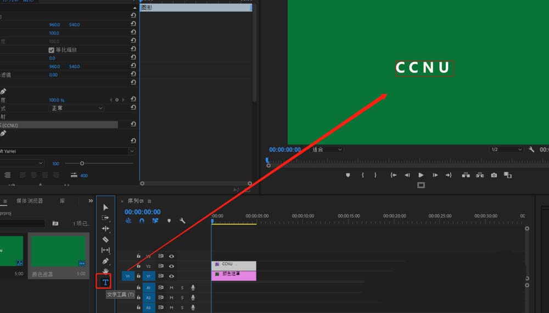Select the Slip tool
The height and width of the screenshot is (313, 549).
click(x=105, y=250)
